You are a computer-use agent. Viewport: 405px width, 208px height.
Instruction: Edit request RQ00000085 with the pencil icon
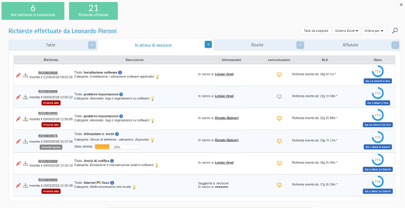click(18, 185)
